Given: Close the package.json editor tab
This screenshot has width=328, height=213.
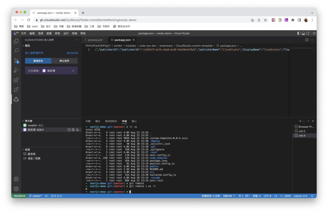Looking at the screenshot, I should click(134, 40).
